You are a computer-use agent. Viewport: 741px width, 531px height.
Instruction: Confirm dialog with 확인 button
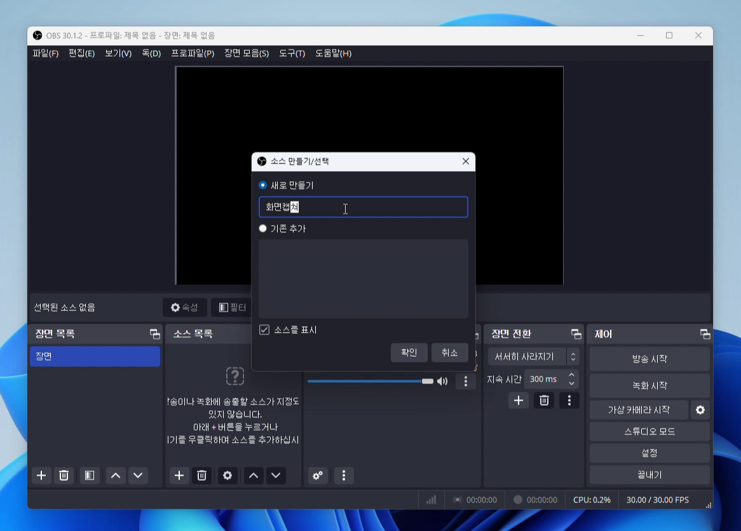click(x=409, y=353)
